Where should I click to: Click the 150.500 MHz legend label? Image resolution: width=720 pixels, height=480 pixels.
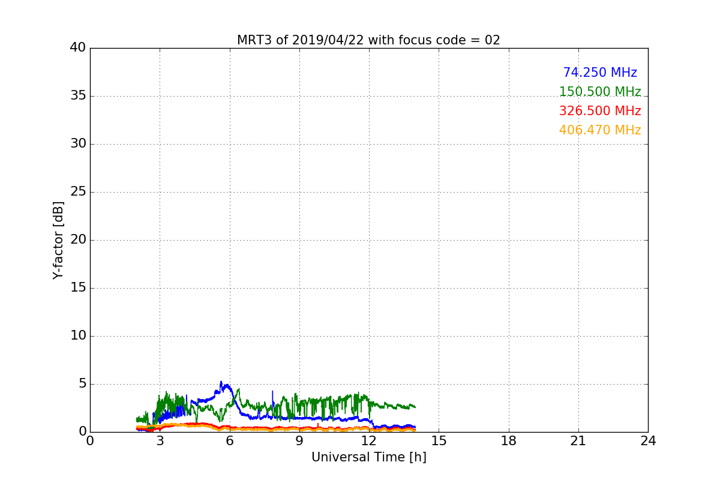(x=600, y=92)
